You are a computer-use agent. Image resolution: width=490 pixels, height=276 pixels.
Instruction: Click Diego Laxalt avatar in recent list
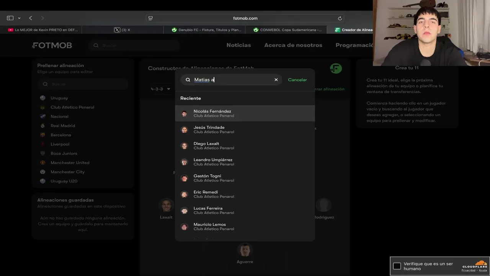tap(185, 146)
